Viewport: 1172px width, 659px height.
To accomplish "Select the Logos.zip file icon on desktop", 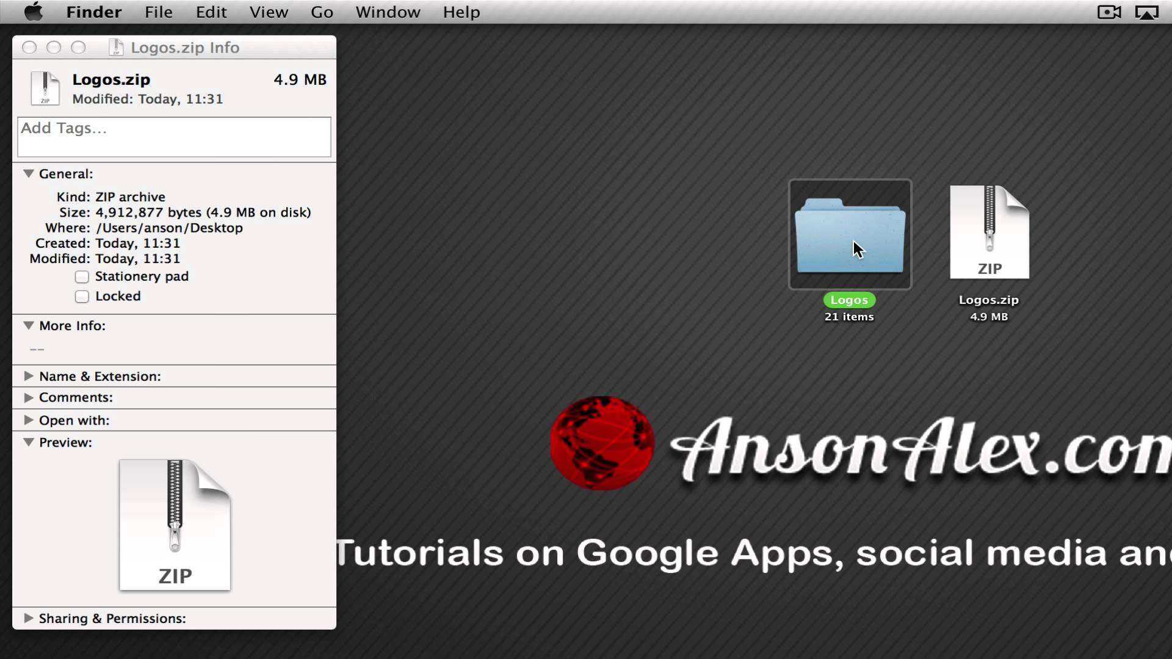I will 989,232.
